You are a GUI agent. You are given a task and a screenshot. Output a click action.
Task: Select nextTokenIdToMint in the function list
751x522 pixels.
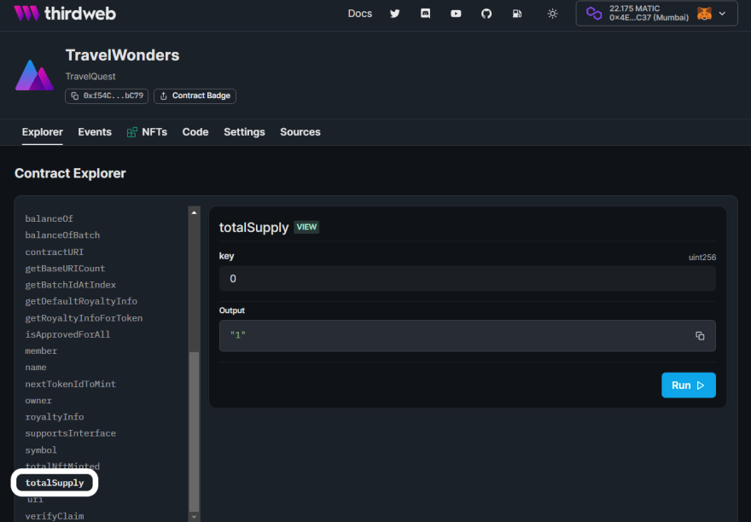[70, 384]
